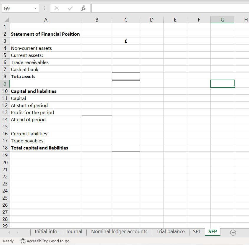Select column B header
249x245 pixels.
[97, 20]
